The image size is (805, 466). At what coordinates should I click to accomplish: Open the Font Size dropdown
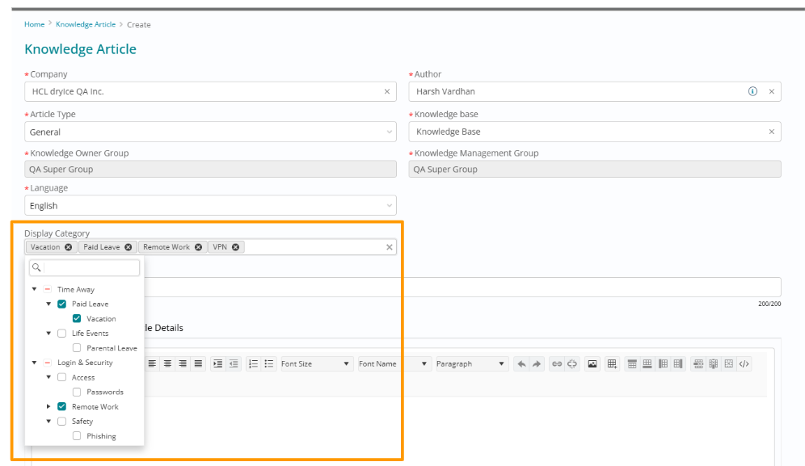[x=316, y=364]
